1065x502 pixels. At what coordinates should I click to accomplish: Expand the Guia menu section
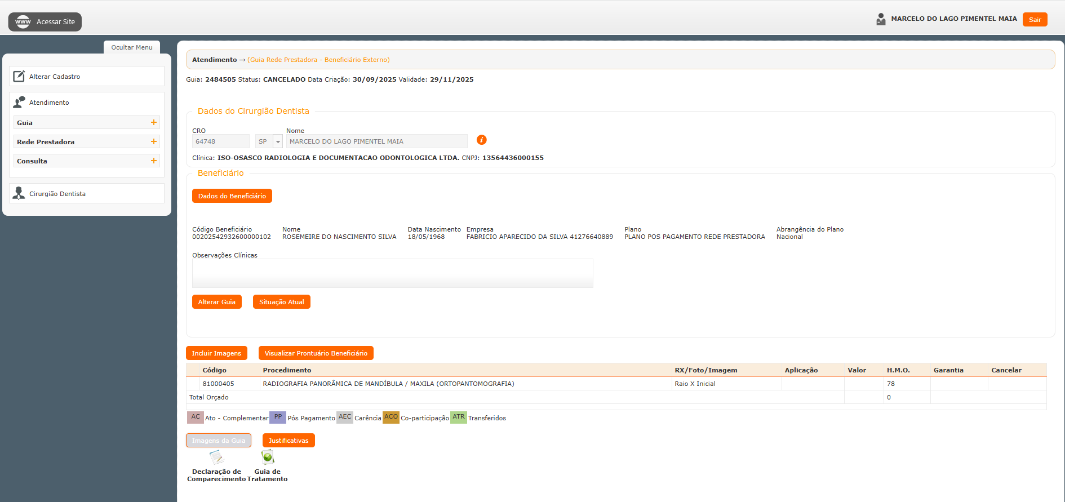(153, 122)
